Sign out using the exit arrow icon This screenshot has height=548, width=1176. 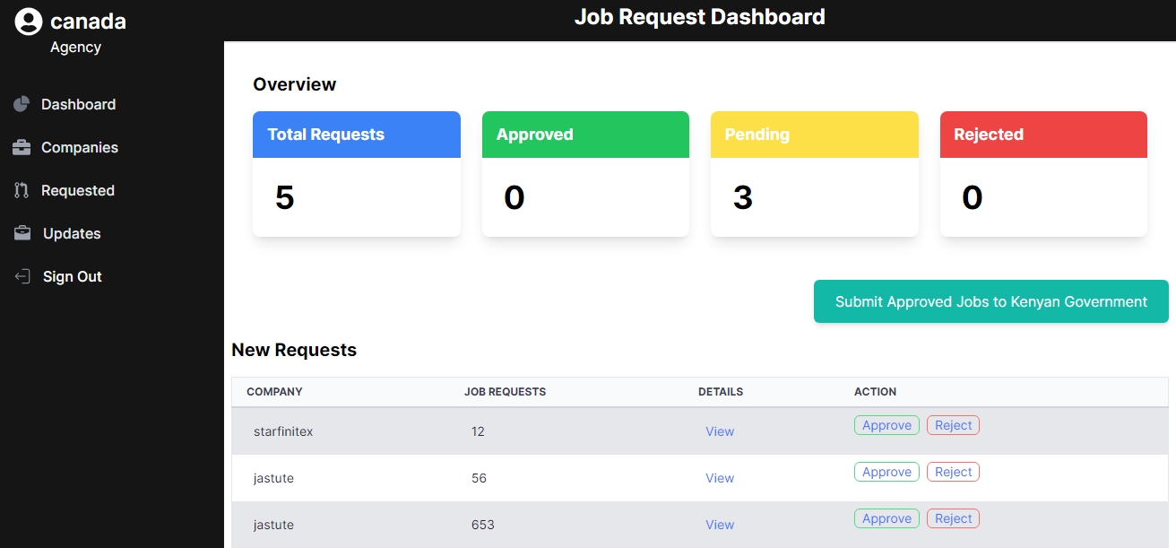point(21,276)
